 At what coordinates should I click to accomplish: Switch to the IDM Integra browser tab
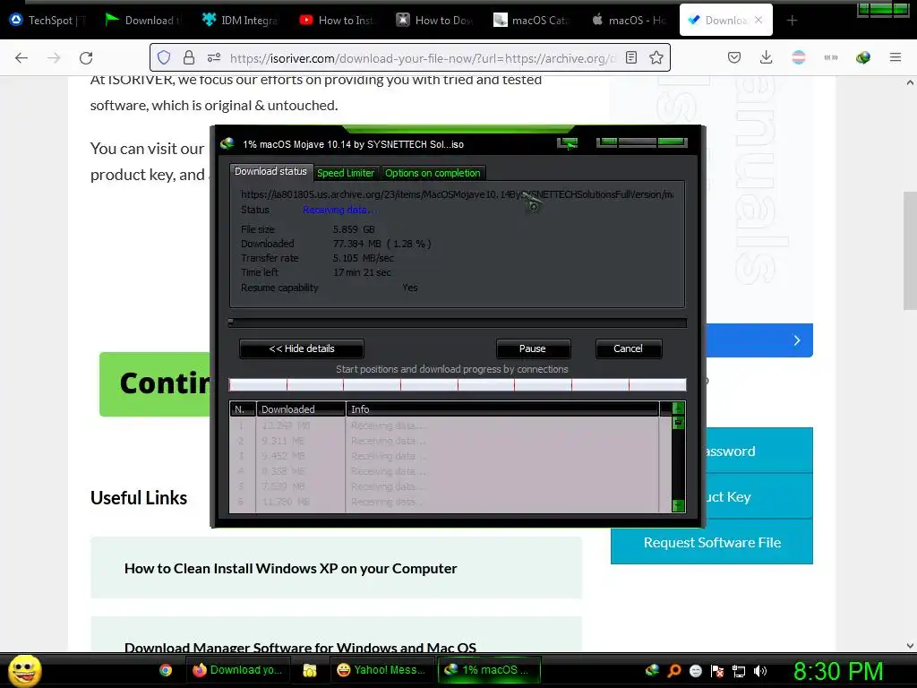tap(240, 21)
